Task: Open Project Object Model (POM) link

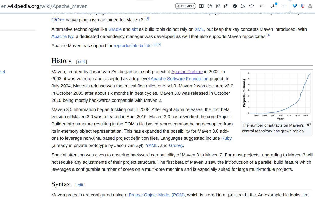Action: [x=157, y=195]
